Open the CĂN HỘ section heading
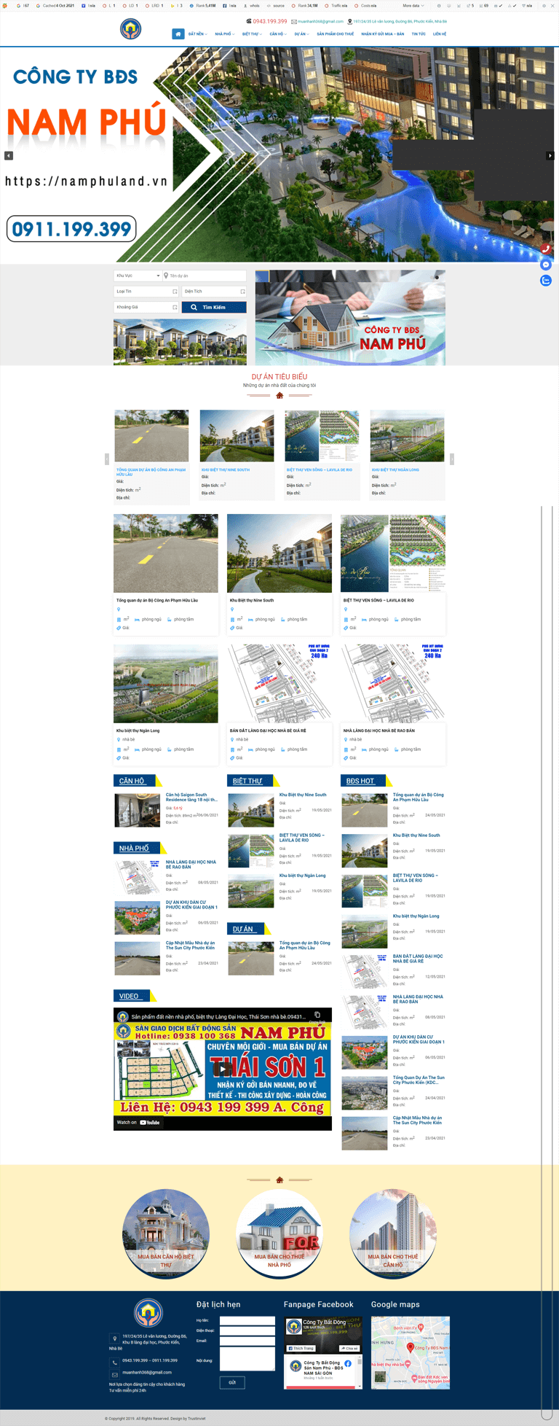 pyautogui.click(x=132, y=781)
